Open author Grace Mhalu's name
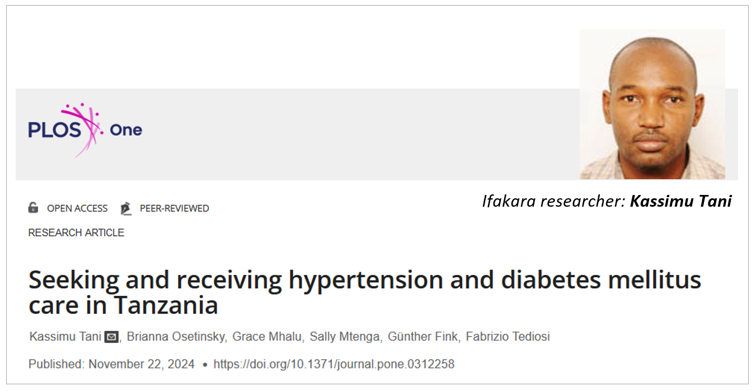756x391 pixels. pyautogui.click(x=267, y=337)
